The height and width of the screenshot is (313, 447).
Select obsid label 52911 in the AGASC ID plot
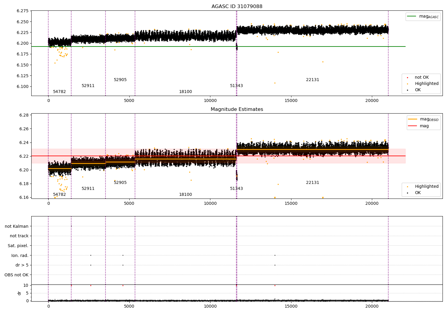[88, 86]
